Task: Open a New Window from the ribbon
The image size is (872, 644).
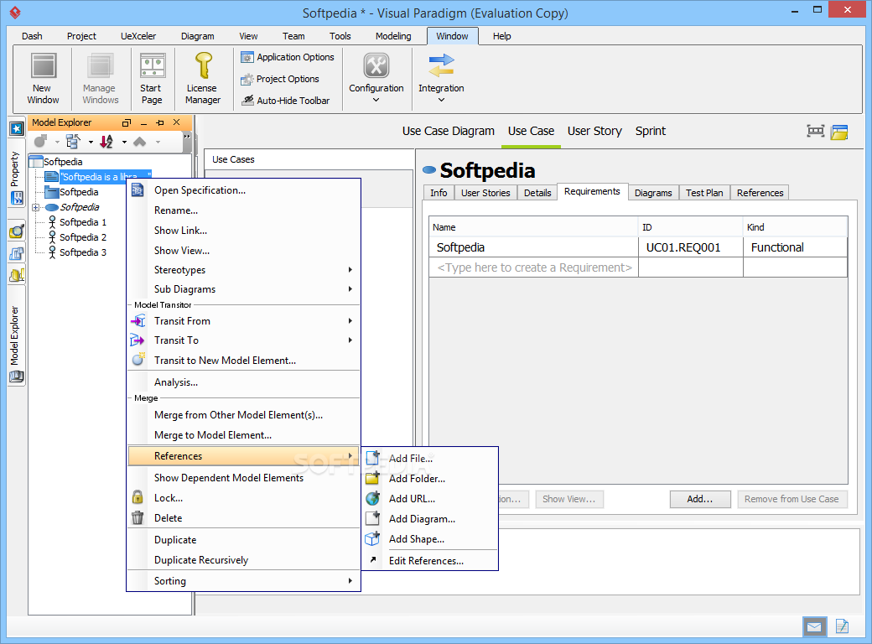Action: pos(43,79)
